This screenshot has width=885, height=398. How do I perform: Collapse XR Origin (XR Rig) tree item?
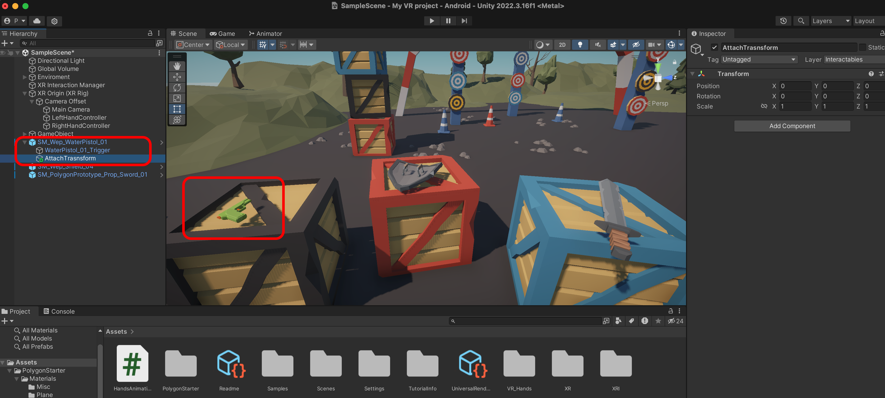pyautogui.click(x=25, y=93)
